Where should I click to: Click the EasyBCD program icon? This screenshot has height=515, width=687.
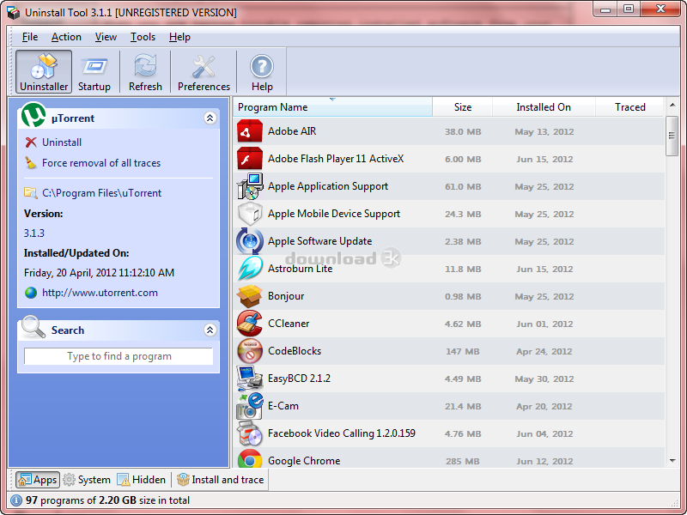(250, 379)
